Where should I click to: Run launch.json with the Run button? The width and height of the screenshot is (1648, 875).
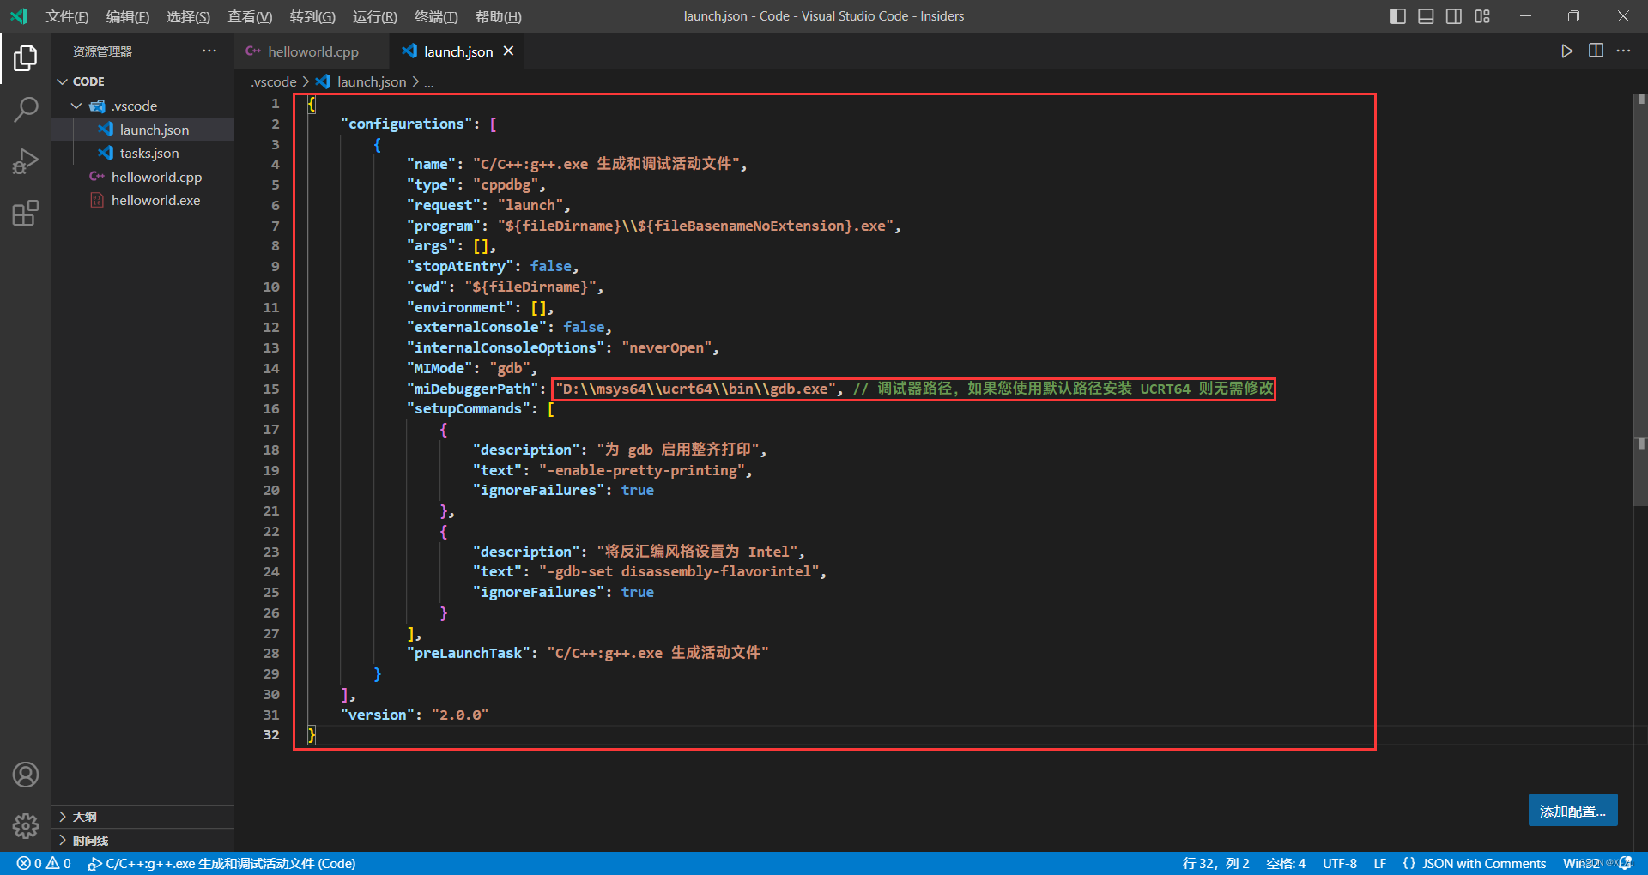point(1566,51)
